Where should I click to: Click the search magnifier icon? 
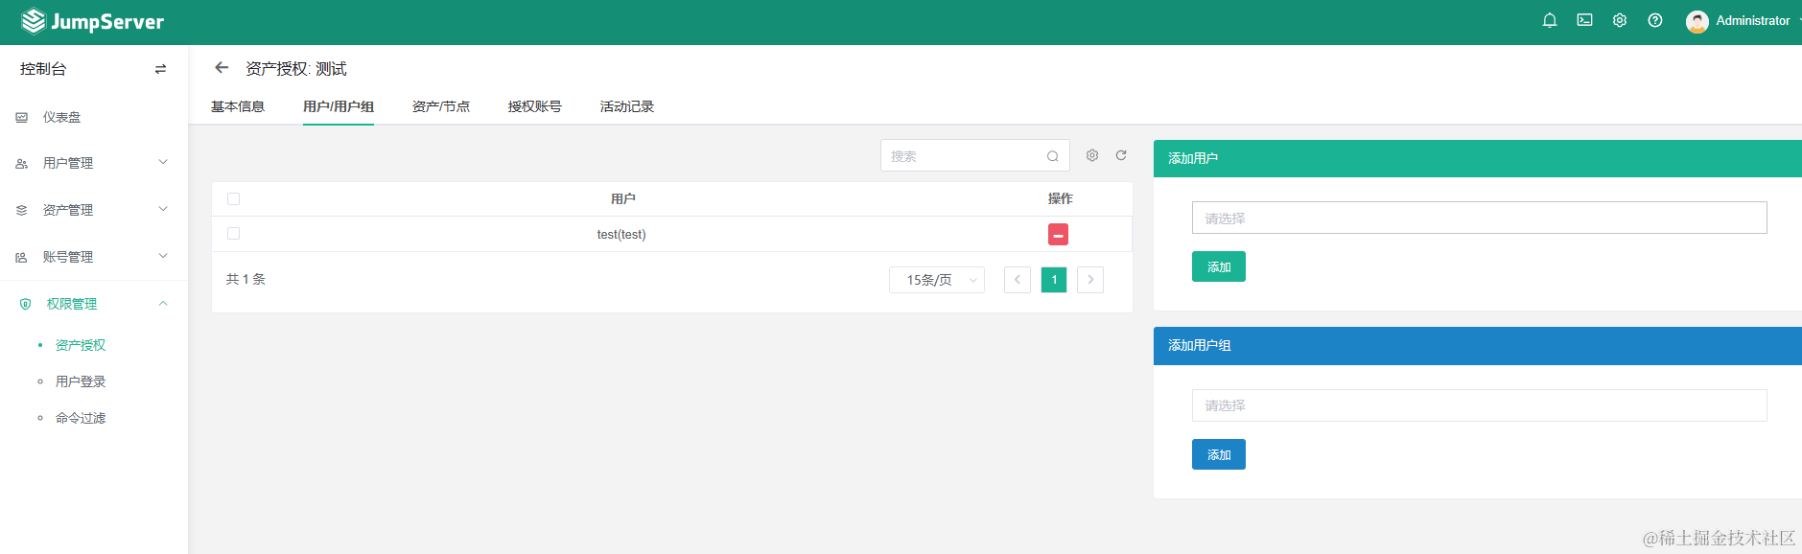1053,156
